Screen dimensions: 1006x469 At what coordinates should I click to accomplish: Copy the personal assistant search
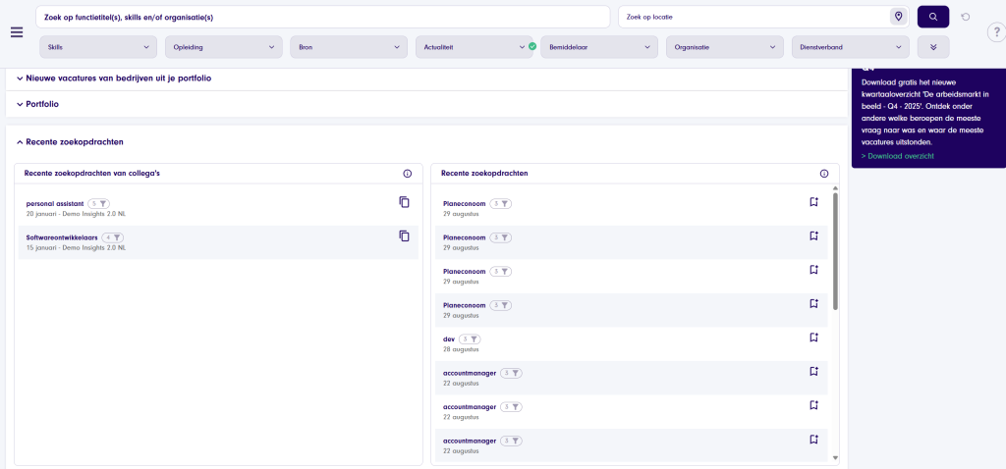[404, 202]
